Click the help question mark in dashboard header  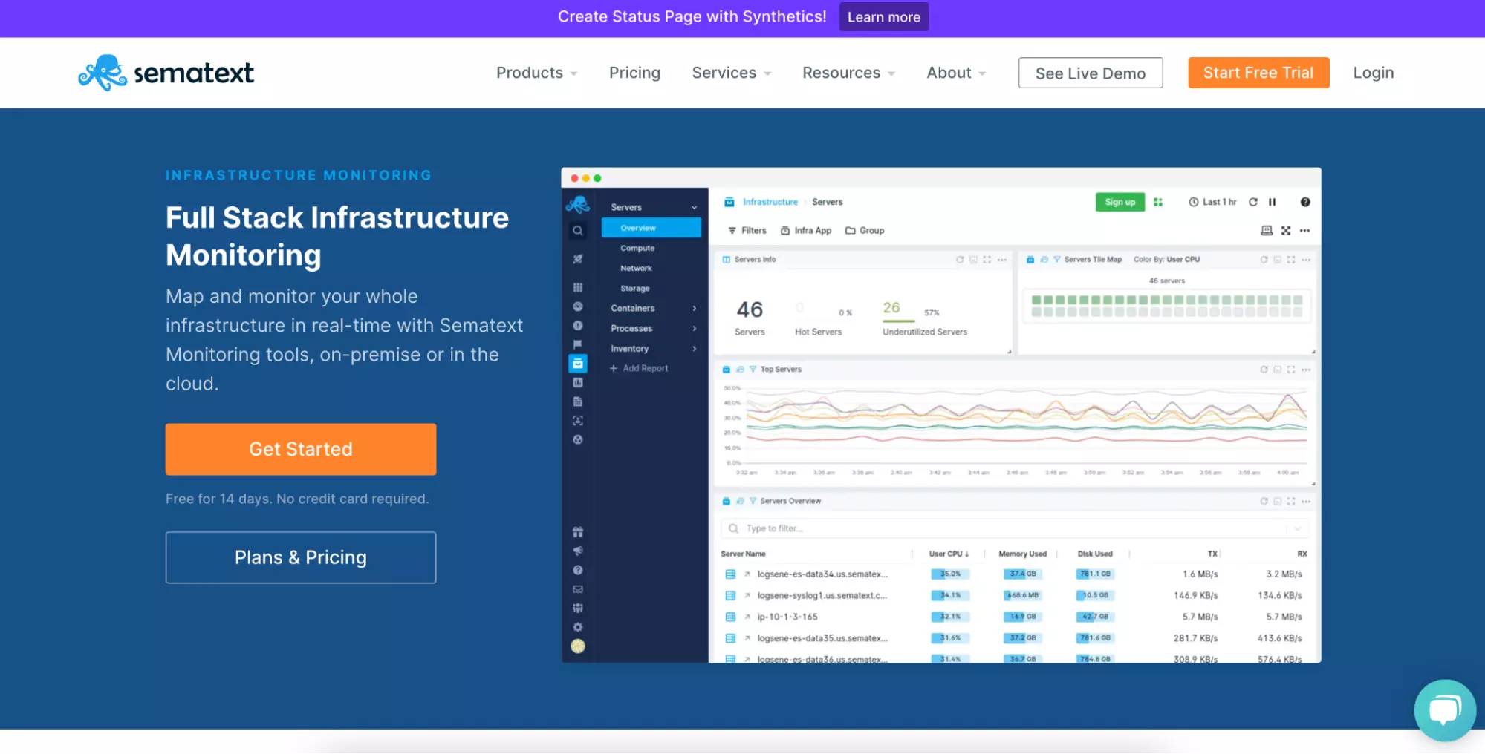tap(1305, 202)
